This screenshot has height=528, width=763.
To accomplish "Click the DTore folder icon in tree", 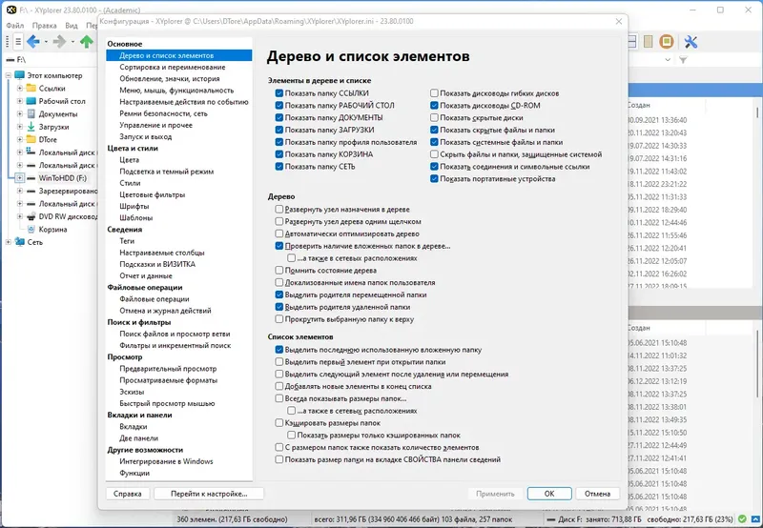I will 31,139.
